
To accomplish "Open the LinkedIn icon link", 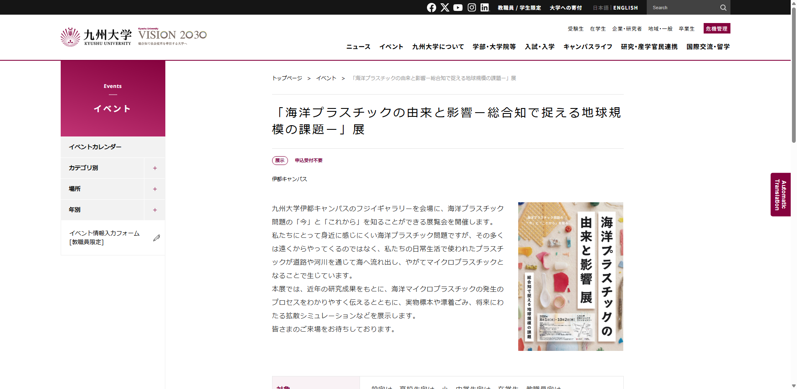I will pos(485,8).
